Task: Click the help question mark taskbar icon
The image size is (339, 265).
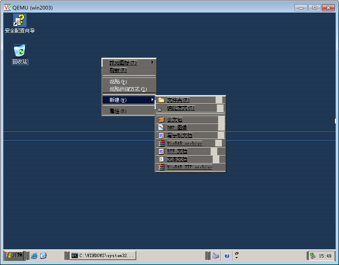Action: click(227, 256)
